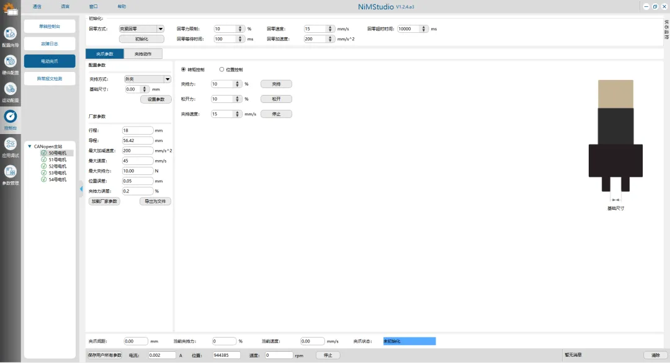Select 50号电机 in device tree

(x=57, y=153)
